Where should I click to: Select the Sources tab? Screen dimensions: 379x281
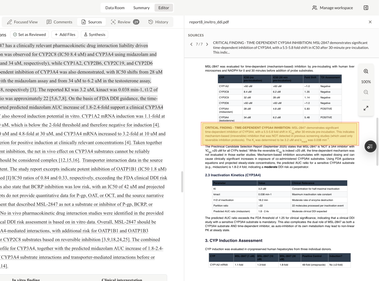[92, 22]
